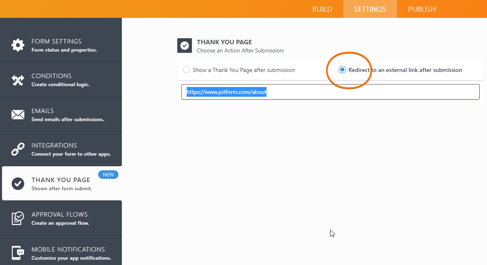Click the Emails envelope icon
The width and height of the screenshot is (487, 265).
(x=18, y=115)
